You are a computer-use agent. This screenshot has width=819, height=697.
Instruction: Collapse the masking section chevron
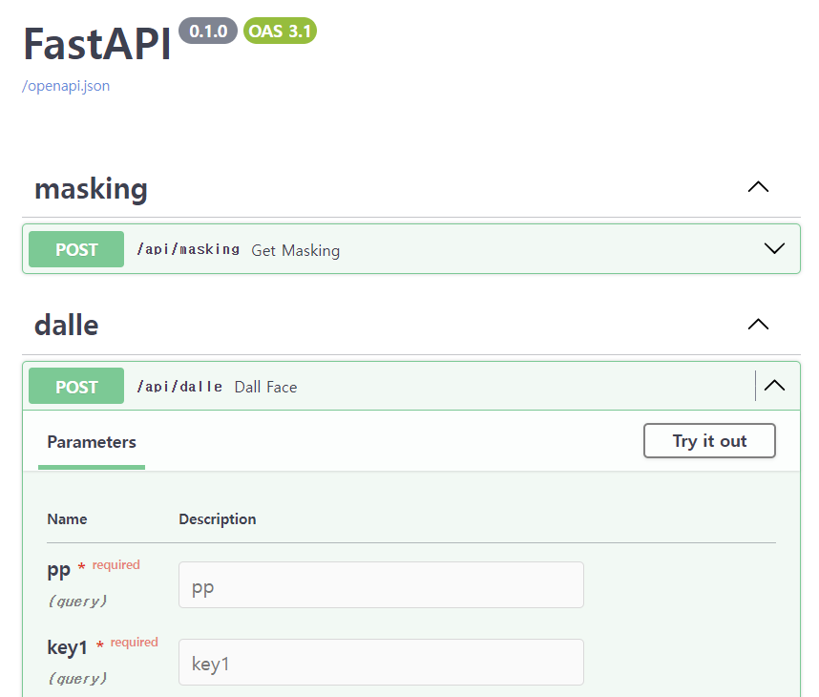tap(758, 187)
